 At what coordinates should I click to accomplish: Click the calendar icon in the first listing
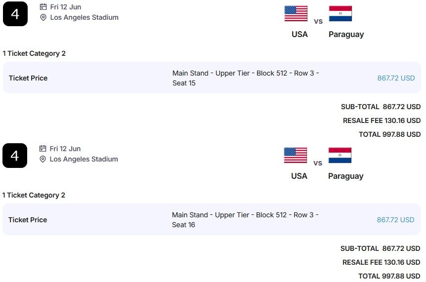point(43,7)
